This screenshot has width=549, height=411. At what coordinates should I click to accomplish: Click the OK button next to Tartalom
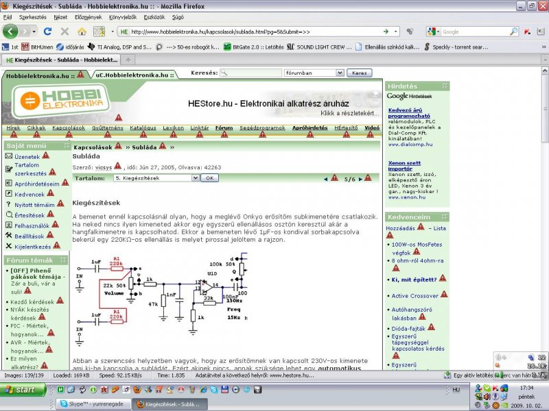pos(210,178)
